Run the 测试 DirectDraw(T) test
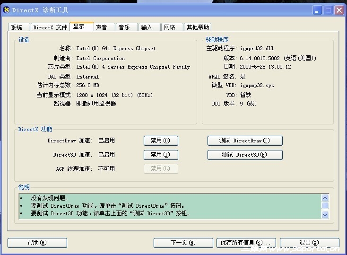 tap(245, 141)
